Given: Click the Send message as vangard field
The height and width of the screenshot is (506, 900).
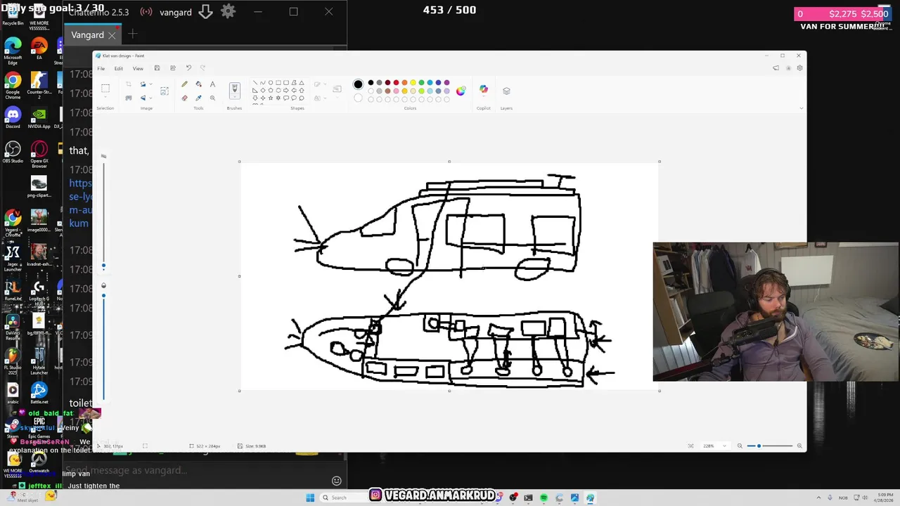Looking at the screenshot, I should [196, 470].
